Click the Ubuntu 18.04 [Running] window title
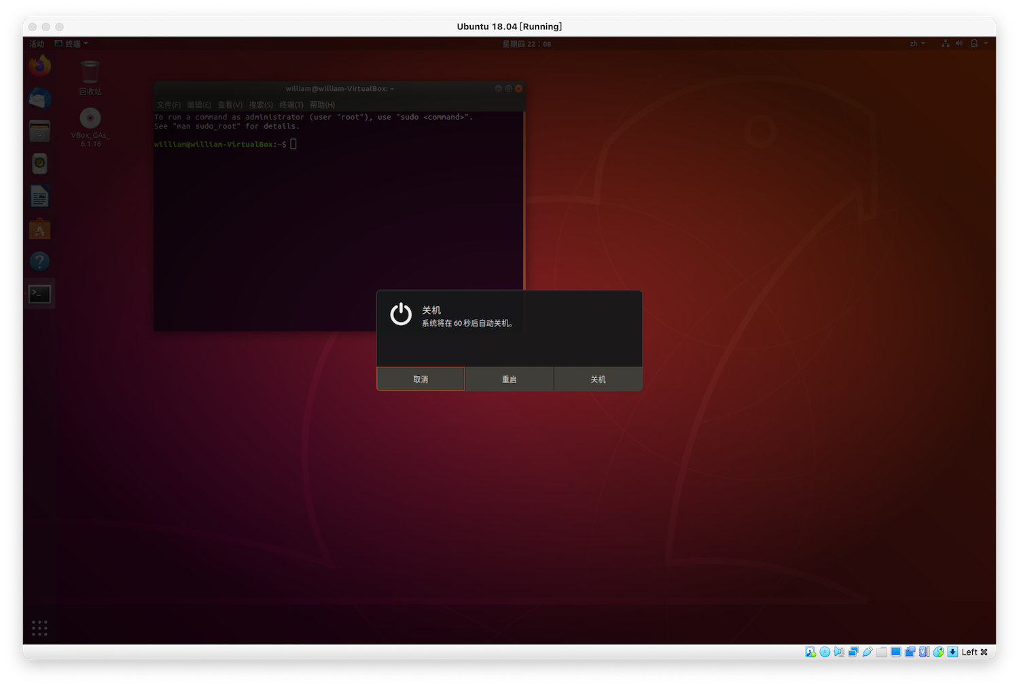Viewport: 1019px width, 687px height. [x=509, y=26]
